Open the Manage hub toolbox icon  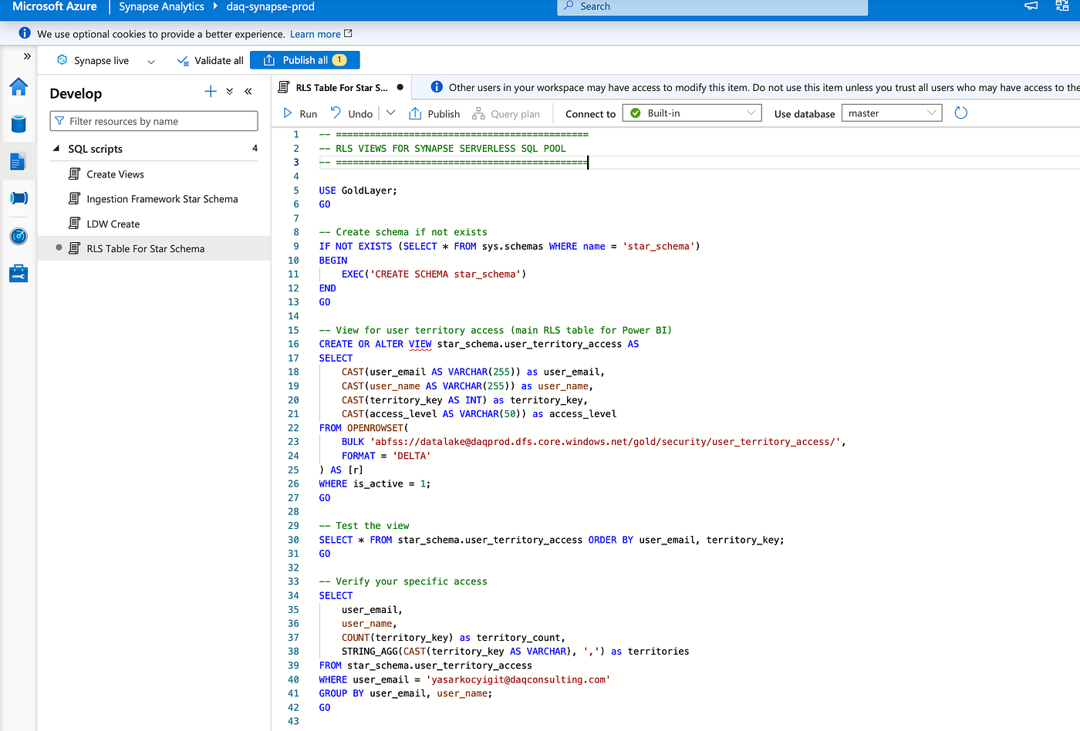pyautogui.click(x=19, y=273)
